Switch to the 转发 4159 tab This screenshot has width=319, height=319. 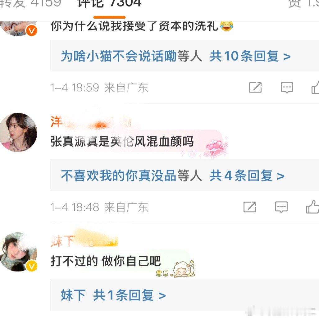30,4
